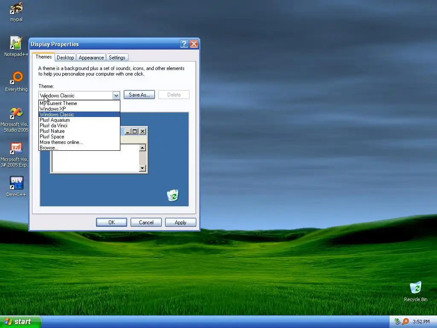The height and width of the screenshot is (328, 437).
Task: Click the Apply button
Action: pyautogui.click(x=181, y=222)
